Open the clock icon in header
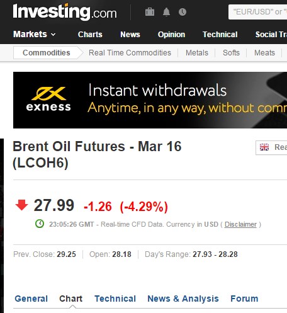Screen dimensions: 287x313 click(183, 12)
